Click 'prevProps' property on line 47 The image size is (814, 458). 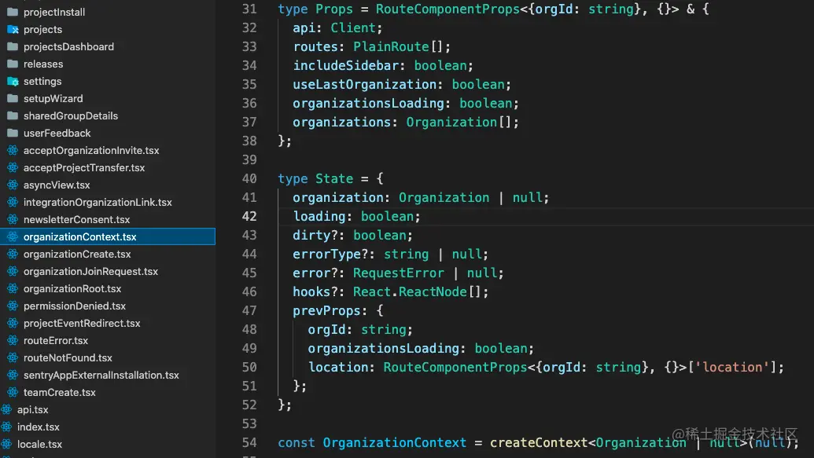pos(326,310)
